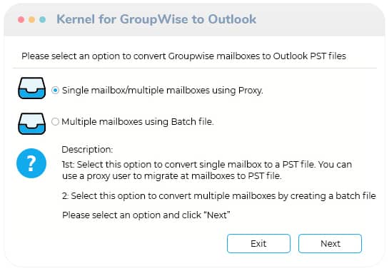Click the Kernel for GroupWise to Outlook title
Screen dimensions: 389x271
156,19
